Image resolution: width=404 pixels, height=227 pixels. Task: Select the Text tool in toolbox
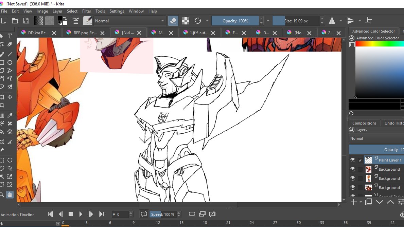pos(10,36)
